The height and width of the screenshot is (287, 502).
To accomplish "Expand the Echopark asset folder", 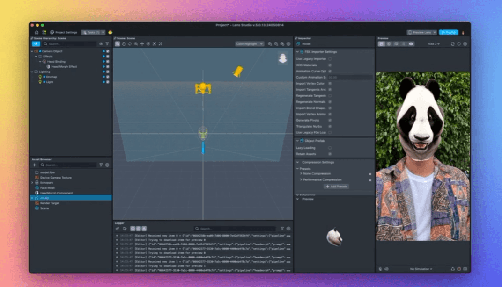I will click(32, 182).
